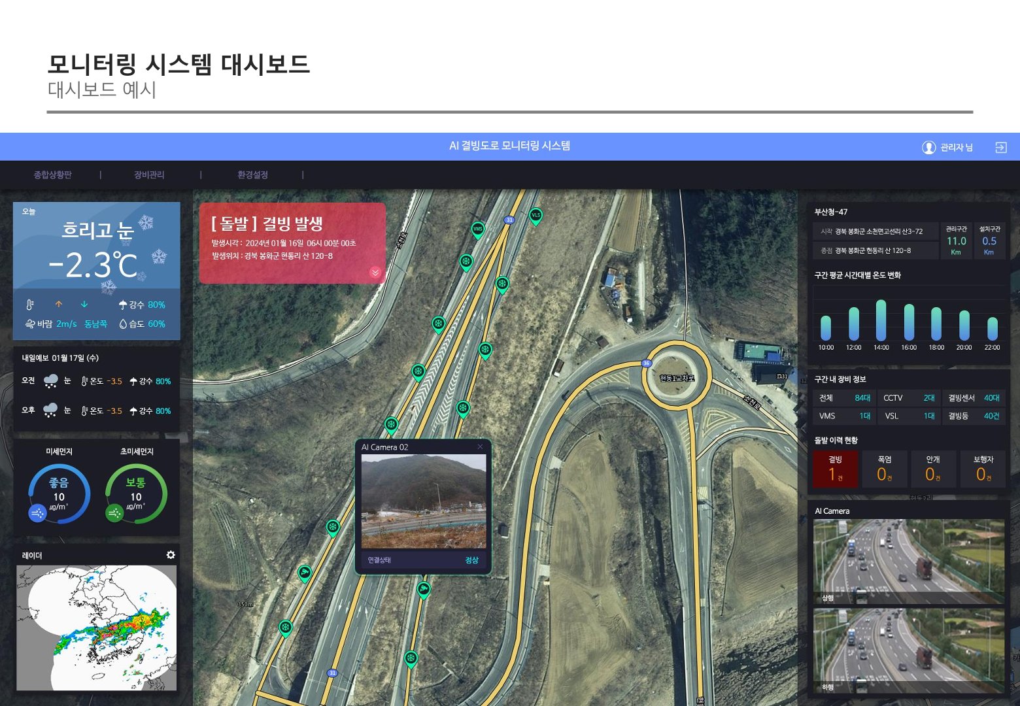The height and width of the screenshot is (706, 1020).
Task: Click the orange up arrow in the weather card
Action: click(59, 304)
